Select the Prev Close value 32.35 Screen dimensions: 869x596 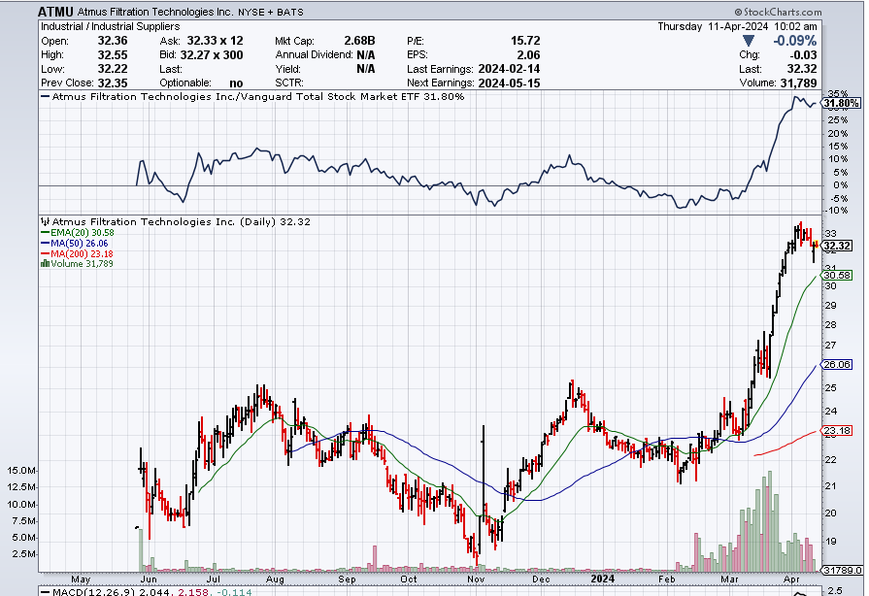(113, 83)
